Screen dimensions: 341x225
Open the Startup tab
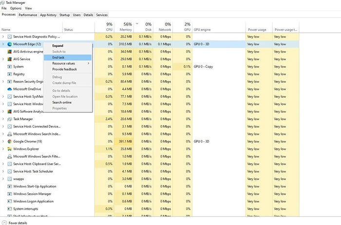[x=64, y=15]
